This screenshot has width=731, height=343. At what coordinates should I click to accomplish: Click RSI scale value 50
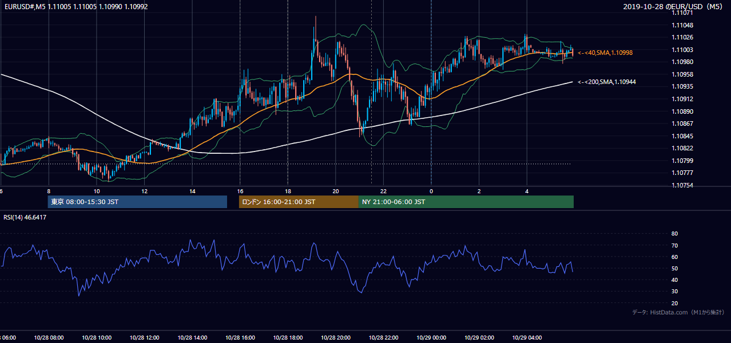point(674,268)
